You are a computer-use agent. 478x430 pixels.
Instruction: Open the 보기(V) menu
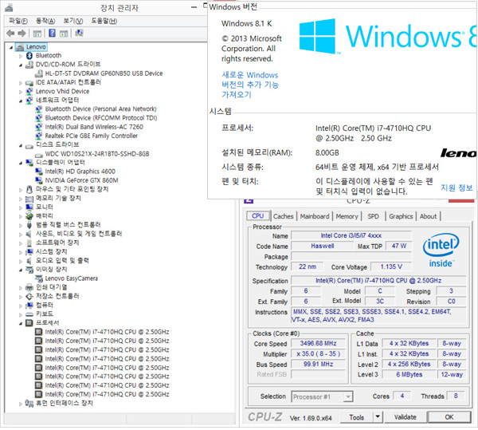click(72, 21)
